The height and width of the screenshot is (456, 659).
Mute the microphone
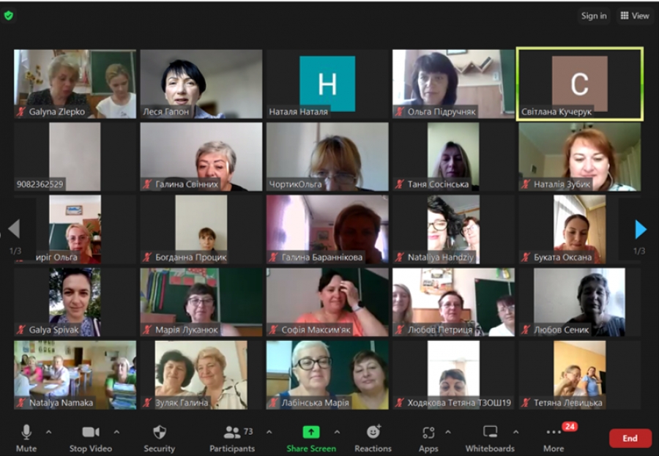pyautogui.click(x=26, y=438)
